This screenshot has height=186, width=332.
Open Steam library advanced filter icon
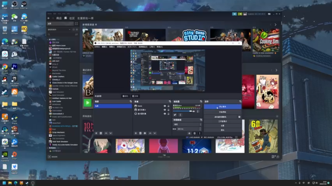(76, 34)
